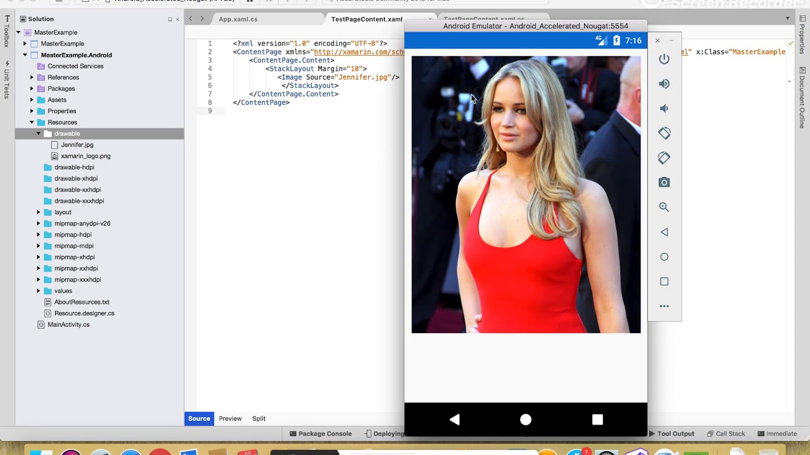
Task: Select the Preview view tab
Action: click(230, 418)
